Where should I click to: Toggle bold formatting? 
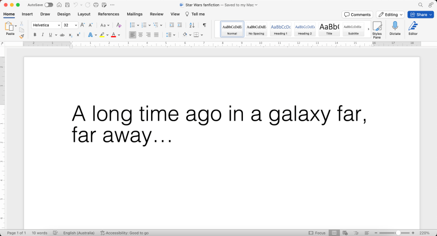[x=35, y=35]
